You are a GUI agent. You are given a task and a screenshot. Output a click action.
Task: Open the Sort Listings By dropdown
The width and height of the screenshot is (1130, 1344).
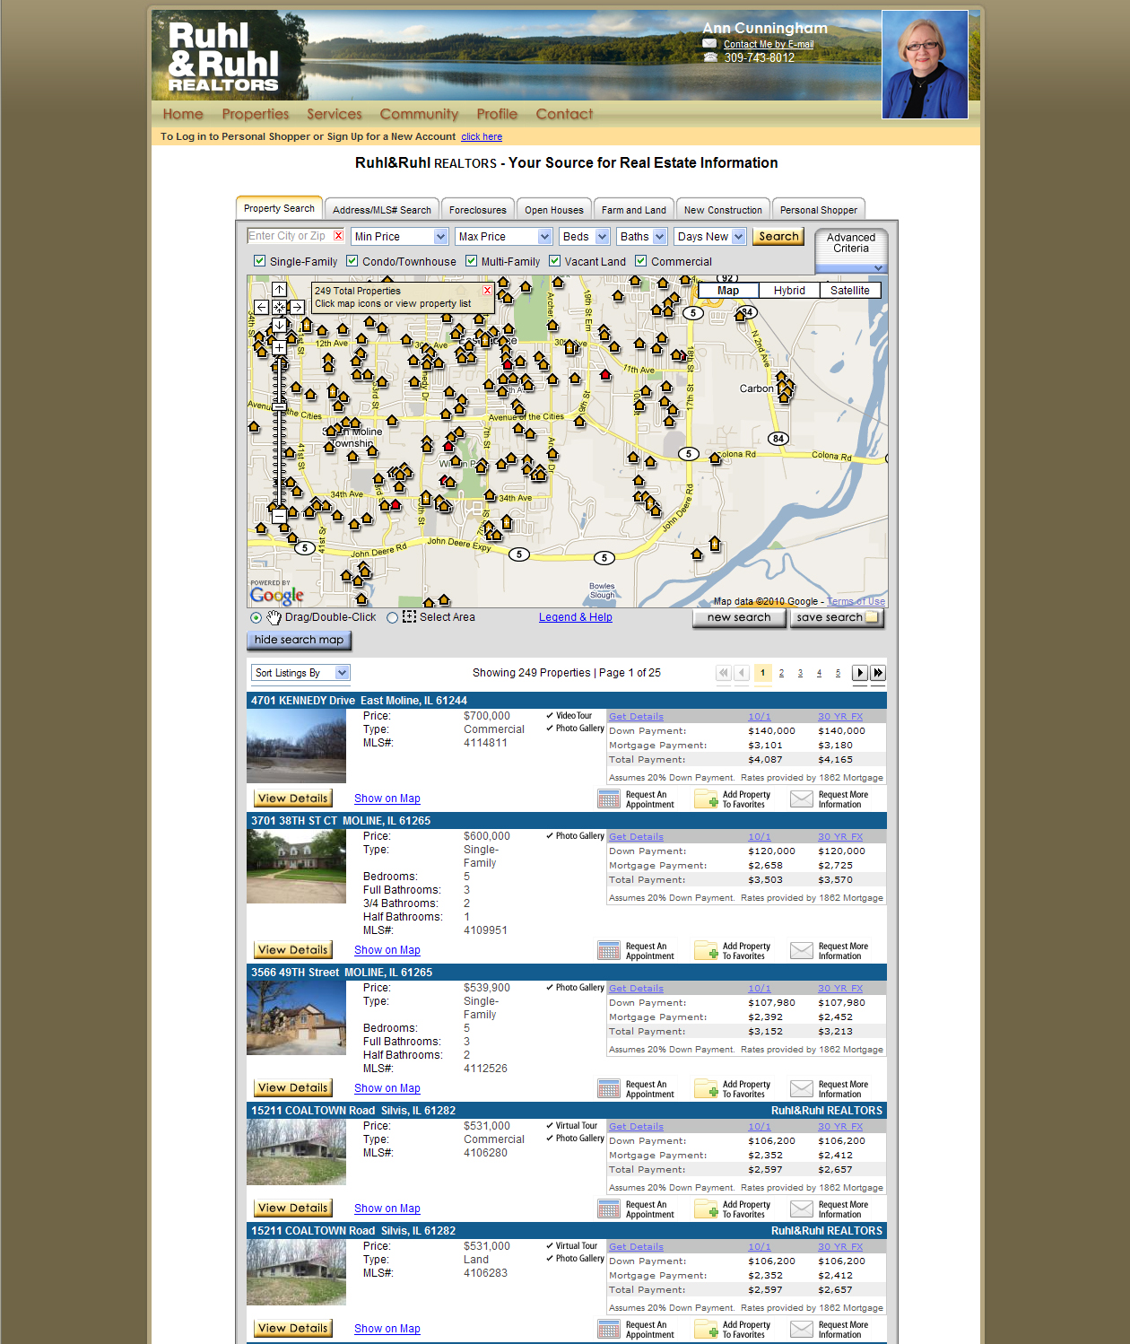pos(300,673)
